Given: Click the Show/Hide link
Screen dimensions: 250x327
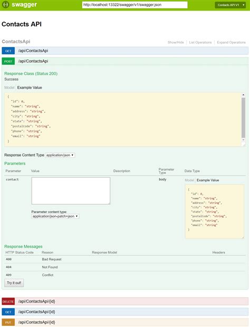Looking at the screenshot, I should pos(176,42).
